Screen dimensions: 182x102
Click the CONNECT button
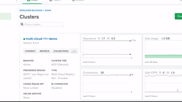point(30,51)
